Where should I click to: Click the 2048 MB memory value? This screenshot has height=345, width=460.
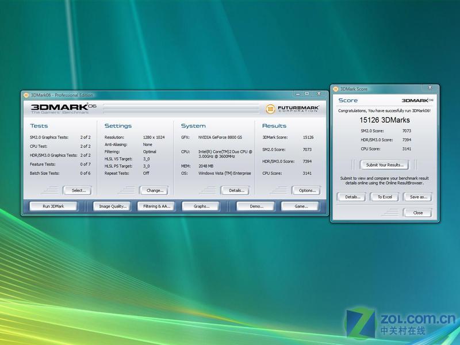pyautogui.click(x=206, y=166)
